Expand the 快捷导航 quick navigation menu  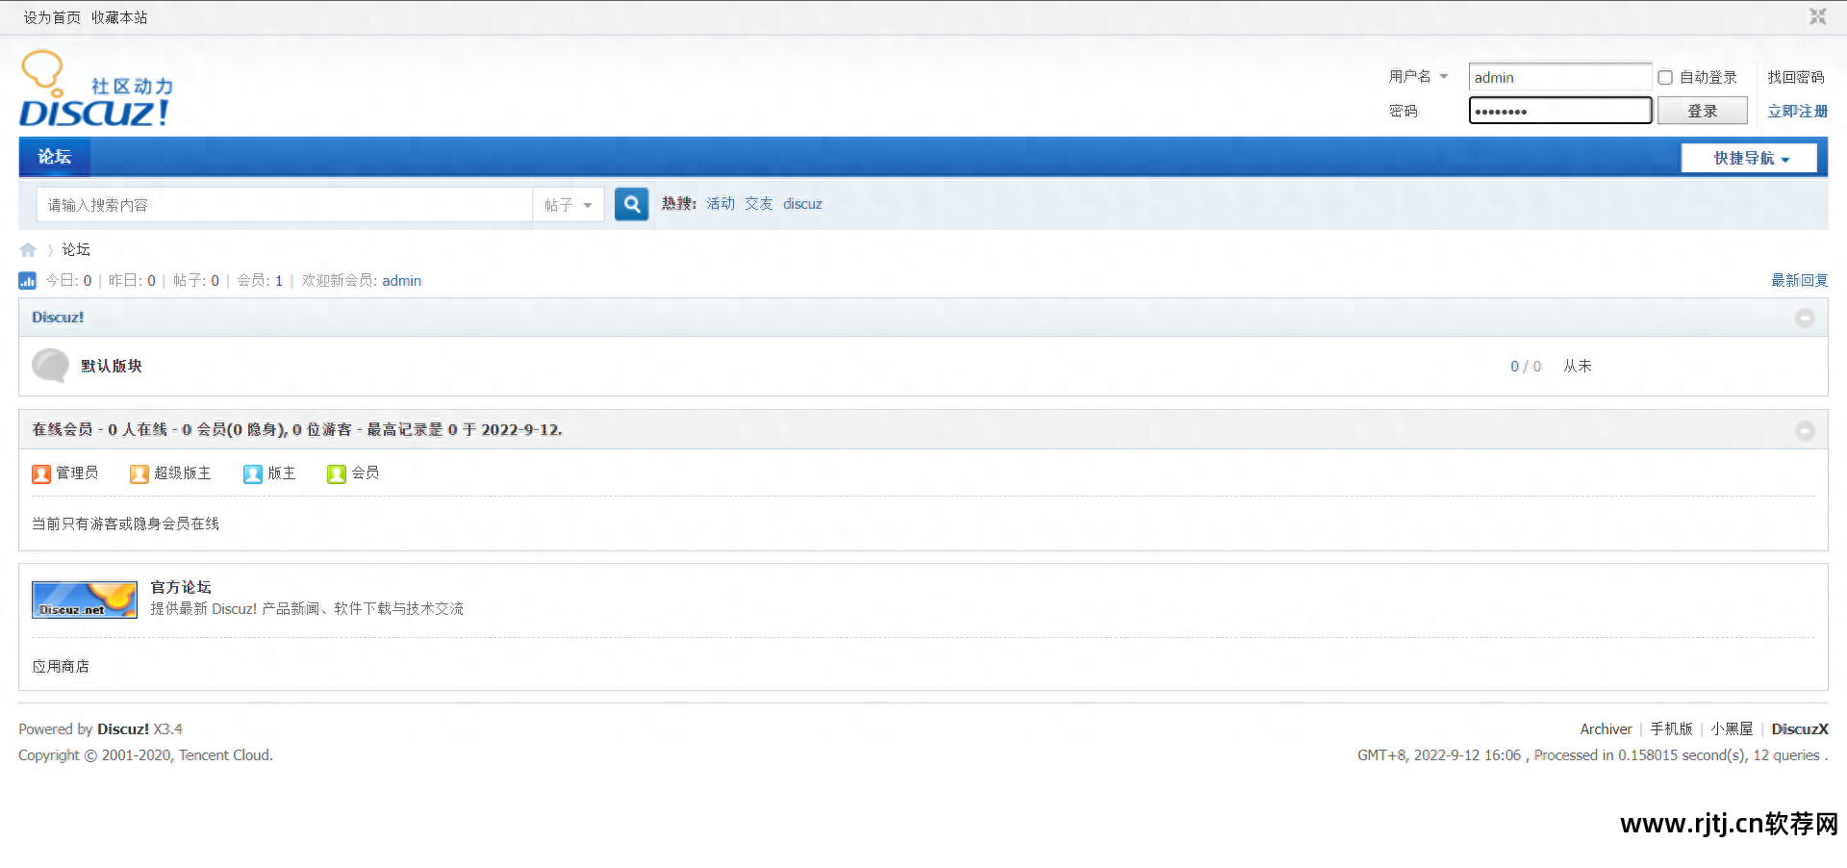[x=1749, y=158]
